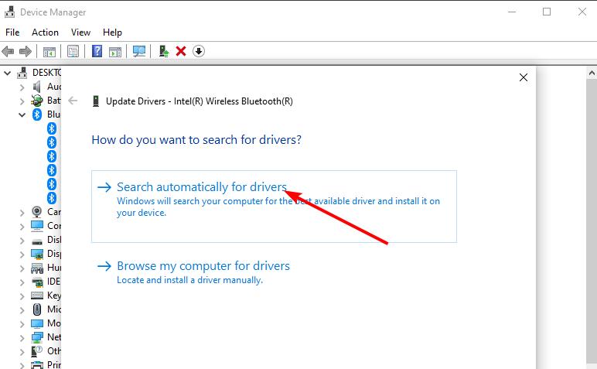
Task: Expand the Mice category chevron
Action: [x=22, y=310]
